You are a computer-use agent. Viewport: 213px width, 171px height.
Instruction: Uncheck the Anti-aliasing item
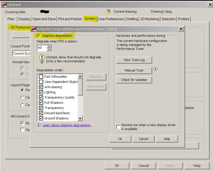41,87
